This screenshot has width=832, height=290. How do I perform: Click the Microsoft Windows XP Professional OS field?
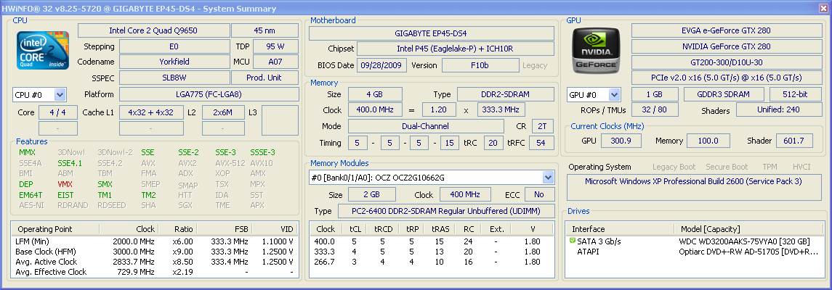coord(693,188)
